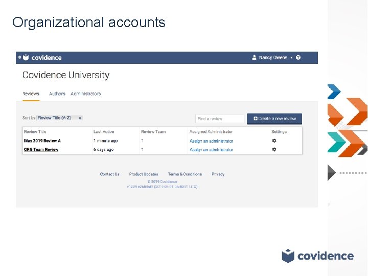Screen dimensions: 368x276
Task: Click the user profile icon beside Nancy Owens
Action: [x=255, y=58]
